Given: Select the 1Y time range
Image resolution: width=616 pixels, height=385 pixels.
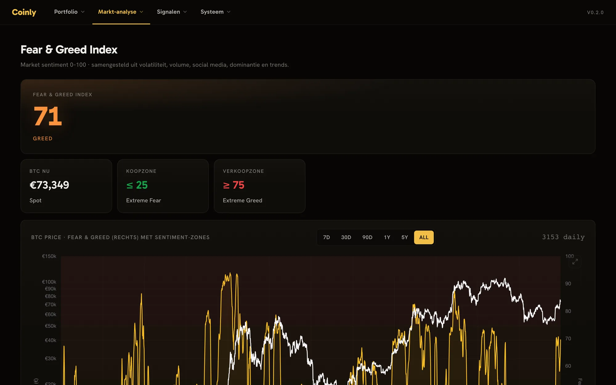Looking at the screenshot, I should coord(387,237).
